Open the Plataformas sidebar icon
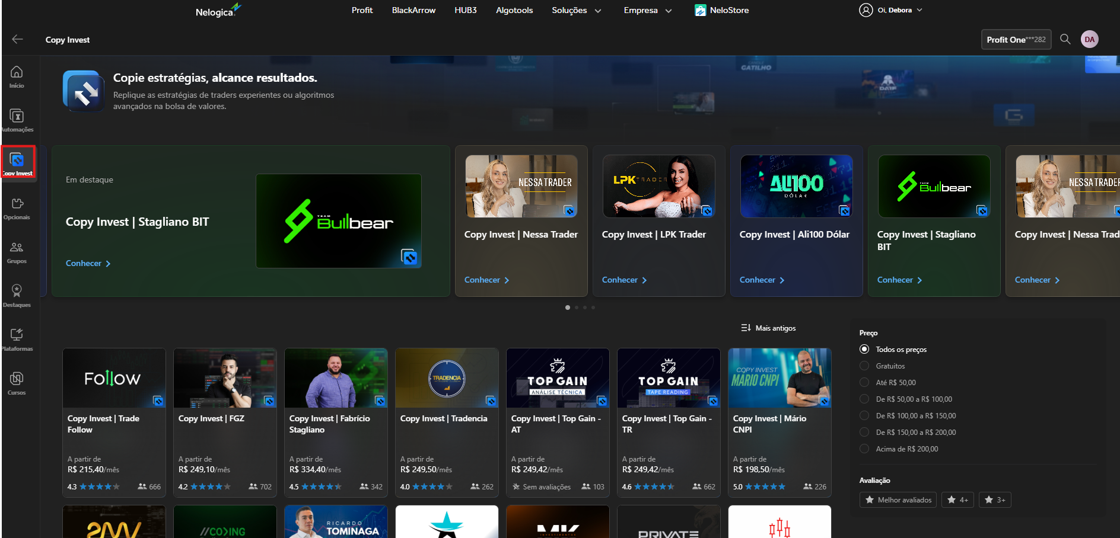The height and width of the screenshot is (538, 1120). [x=17, y=335]
